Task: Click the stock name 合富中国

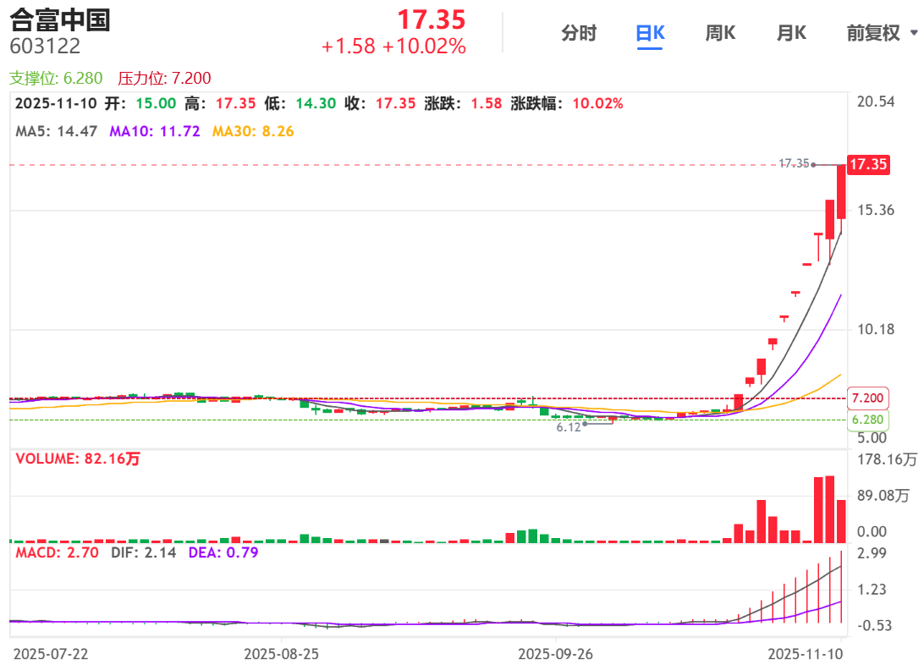Action: point(60,19)
